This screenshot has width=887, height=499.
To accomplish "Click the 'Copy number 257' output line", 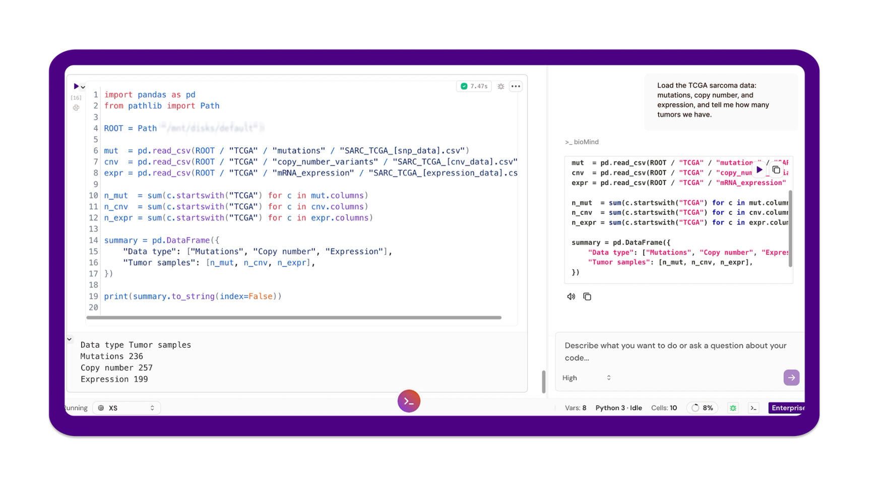I will click(116, 368).
